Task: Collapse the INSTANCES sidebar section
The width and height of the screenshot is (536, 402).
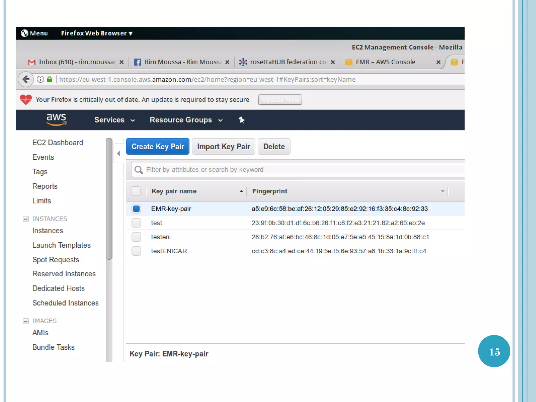Action: [x=26, y=219]
